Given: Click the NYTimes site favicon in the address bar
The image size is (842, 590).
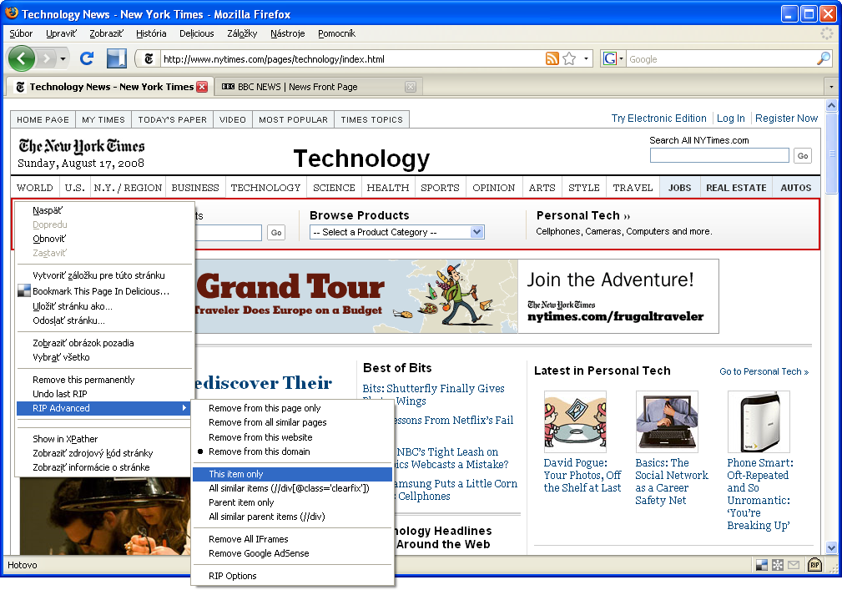Looking at the screenshot, I should pos(149,58).
